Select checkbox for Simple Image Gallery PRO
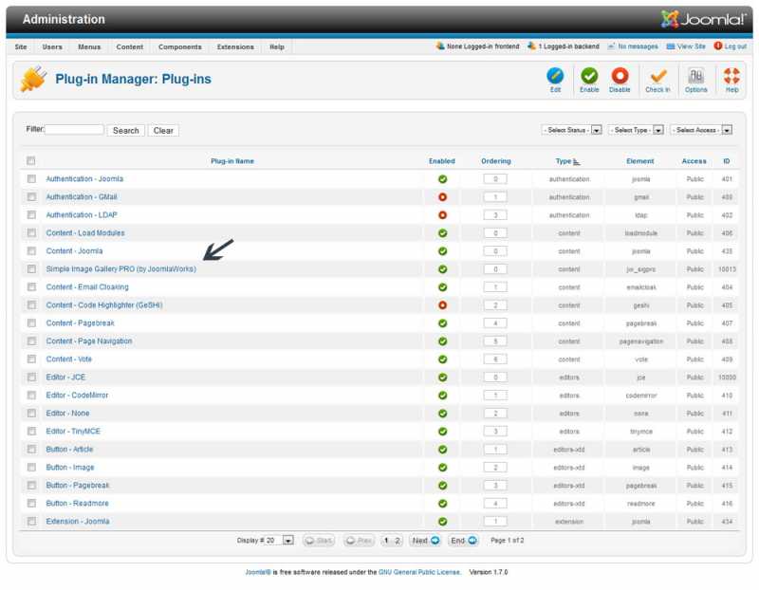Screen dimensions: 759x590 click(x=31, y=269)
